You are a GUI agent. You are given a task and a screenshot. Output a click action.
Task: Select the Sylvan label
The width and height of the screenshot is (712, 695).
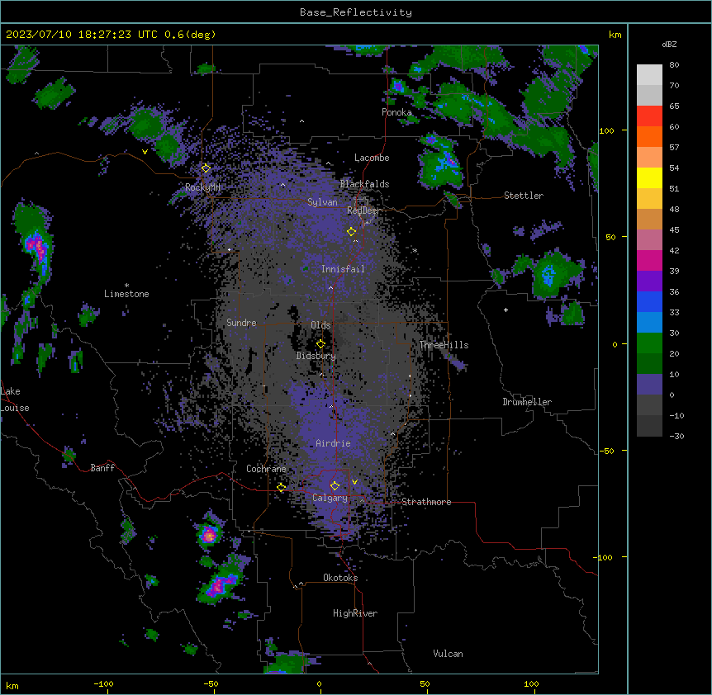tap(322, 202)
